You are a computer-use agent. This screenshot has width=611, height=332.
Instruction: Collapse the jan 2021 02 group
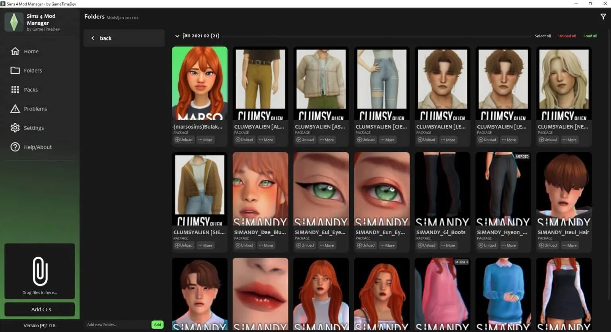click(177, 36)
